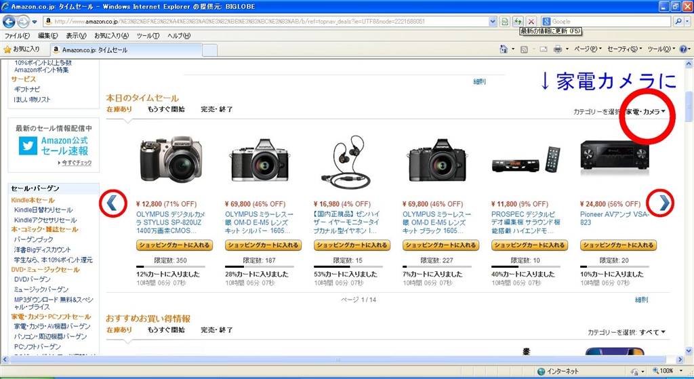694x379 pixels.
Task: Click the vertical scrollbar down arrow
Action: click(x=689, y=351)
